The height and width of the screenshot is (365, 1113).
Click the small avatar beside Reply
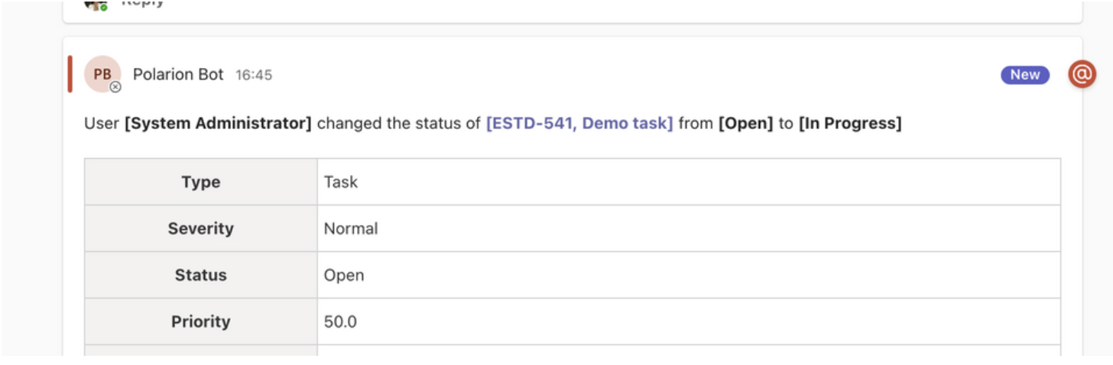[96, 4]
